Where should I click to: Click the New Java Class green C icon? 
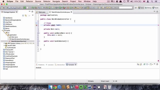70,8
